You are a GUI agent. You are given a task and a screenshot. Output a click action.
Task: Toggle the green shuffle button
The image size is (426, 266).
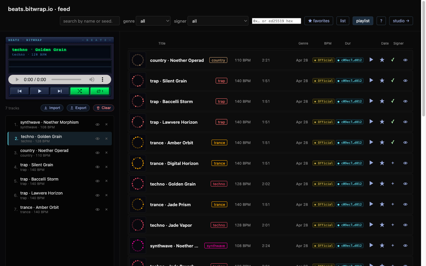80,91
